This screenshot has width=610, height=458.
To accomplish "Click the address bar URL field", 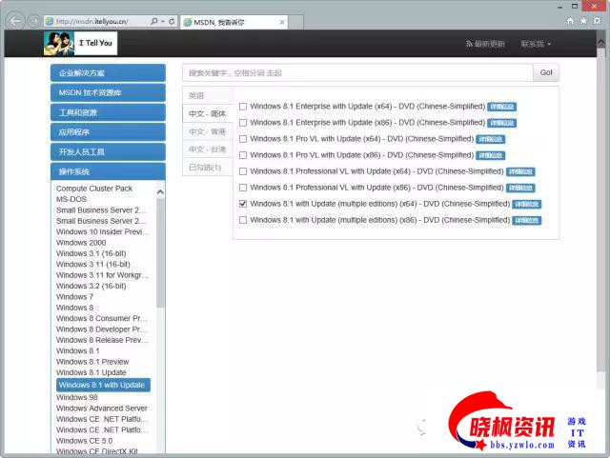I will pyautogui.click(x=97, y=21).
